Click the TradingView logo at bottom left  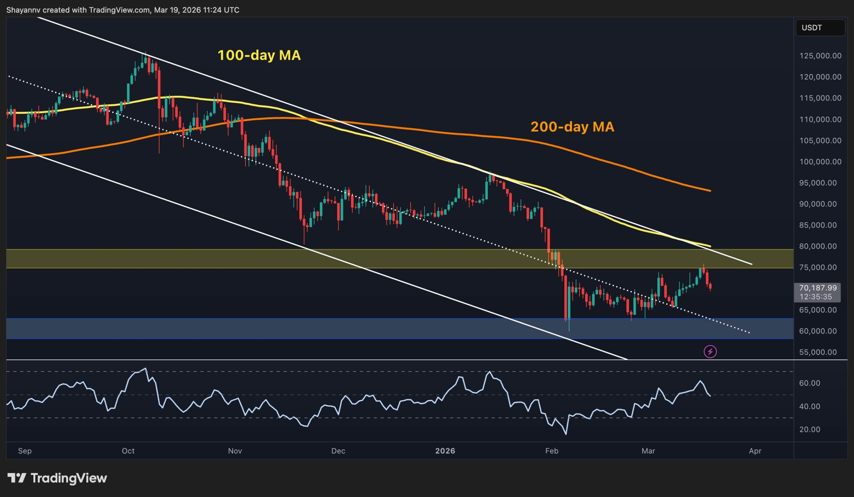(x=58, y=478)
